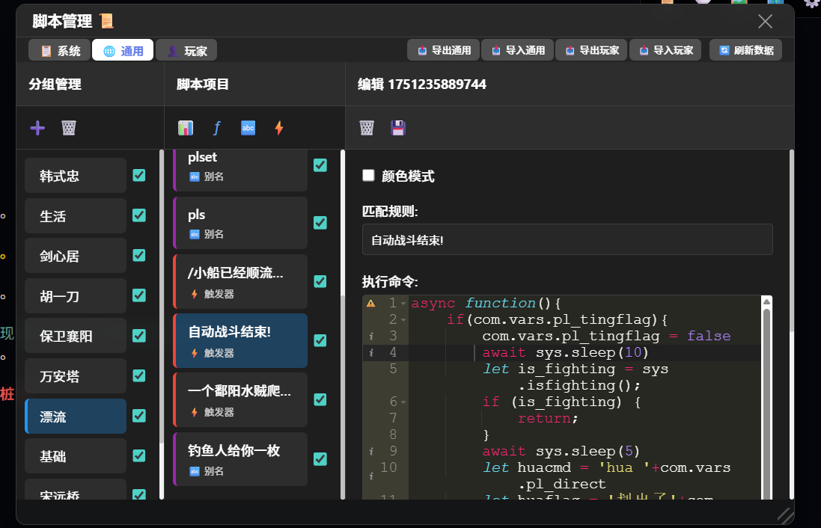Click the info marker on code line 9
821x528 pixels.
(x=371, y=451)
